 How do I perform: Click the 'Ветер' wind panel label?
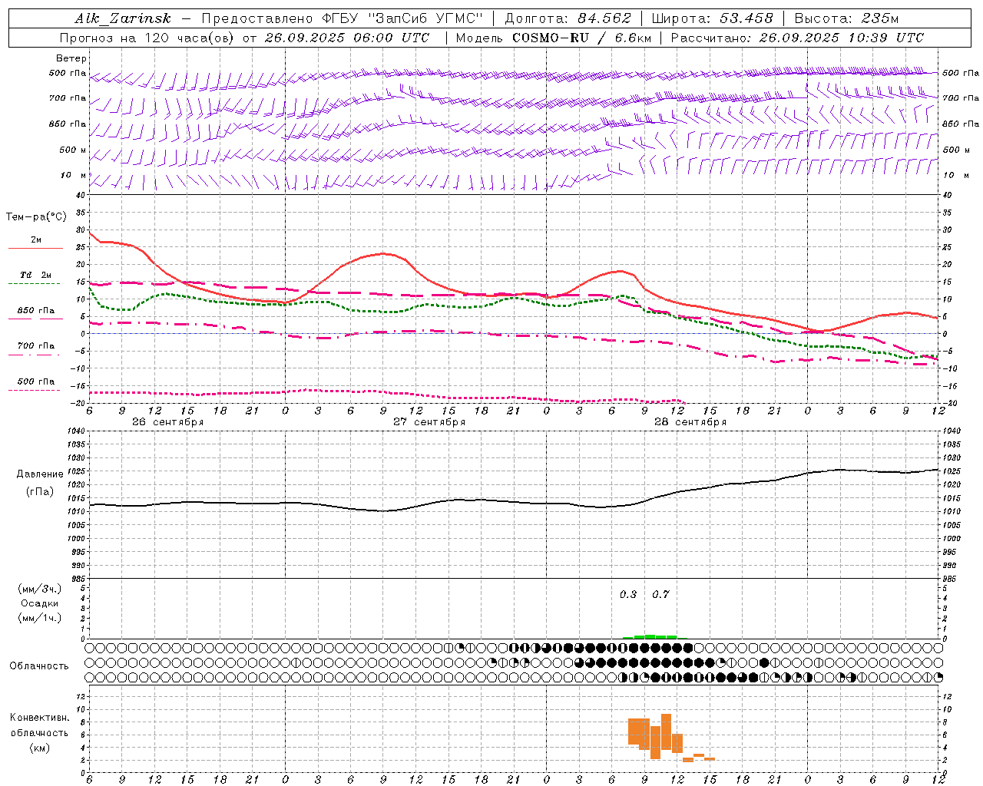point(71,58)
